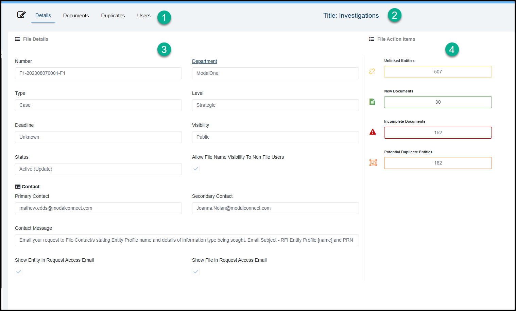Click the Primary Contact email field
This screenshot has height=311, width=516.
point(98,208)
